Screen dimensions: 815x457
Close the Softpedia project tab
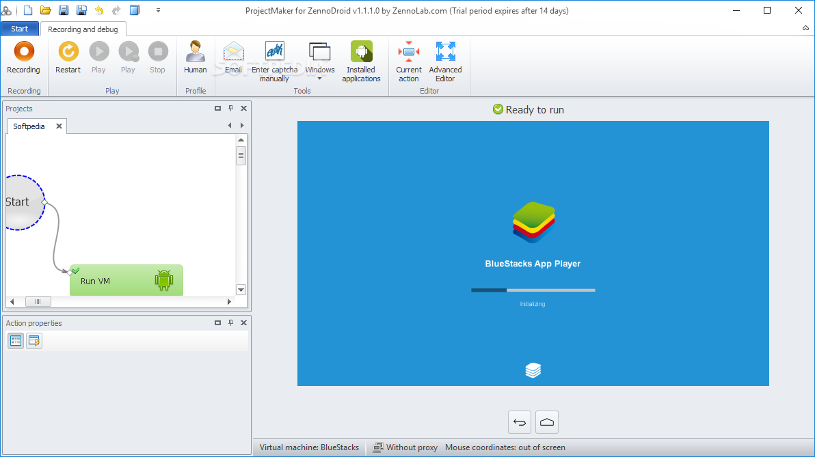(x=59, y=126)
